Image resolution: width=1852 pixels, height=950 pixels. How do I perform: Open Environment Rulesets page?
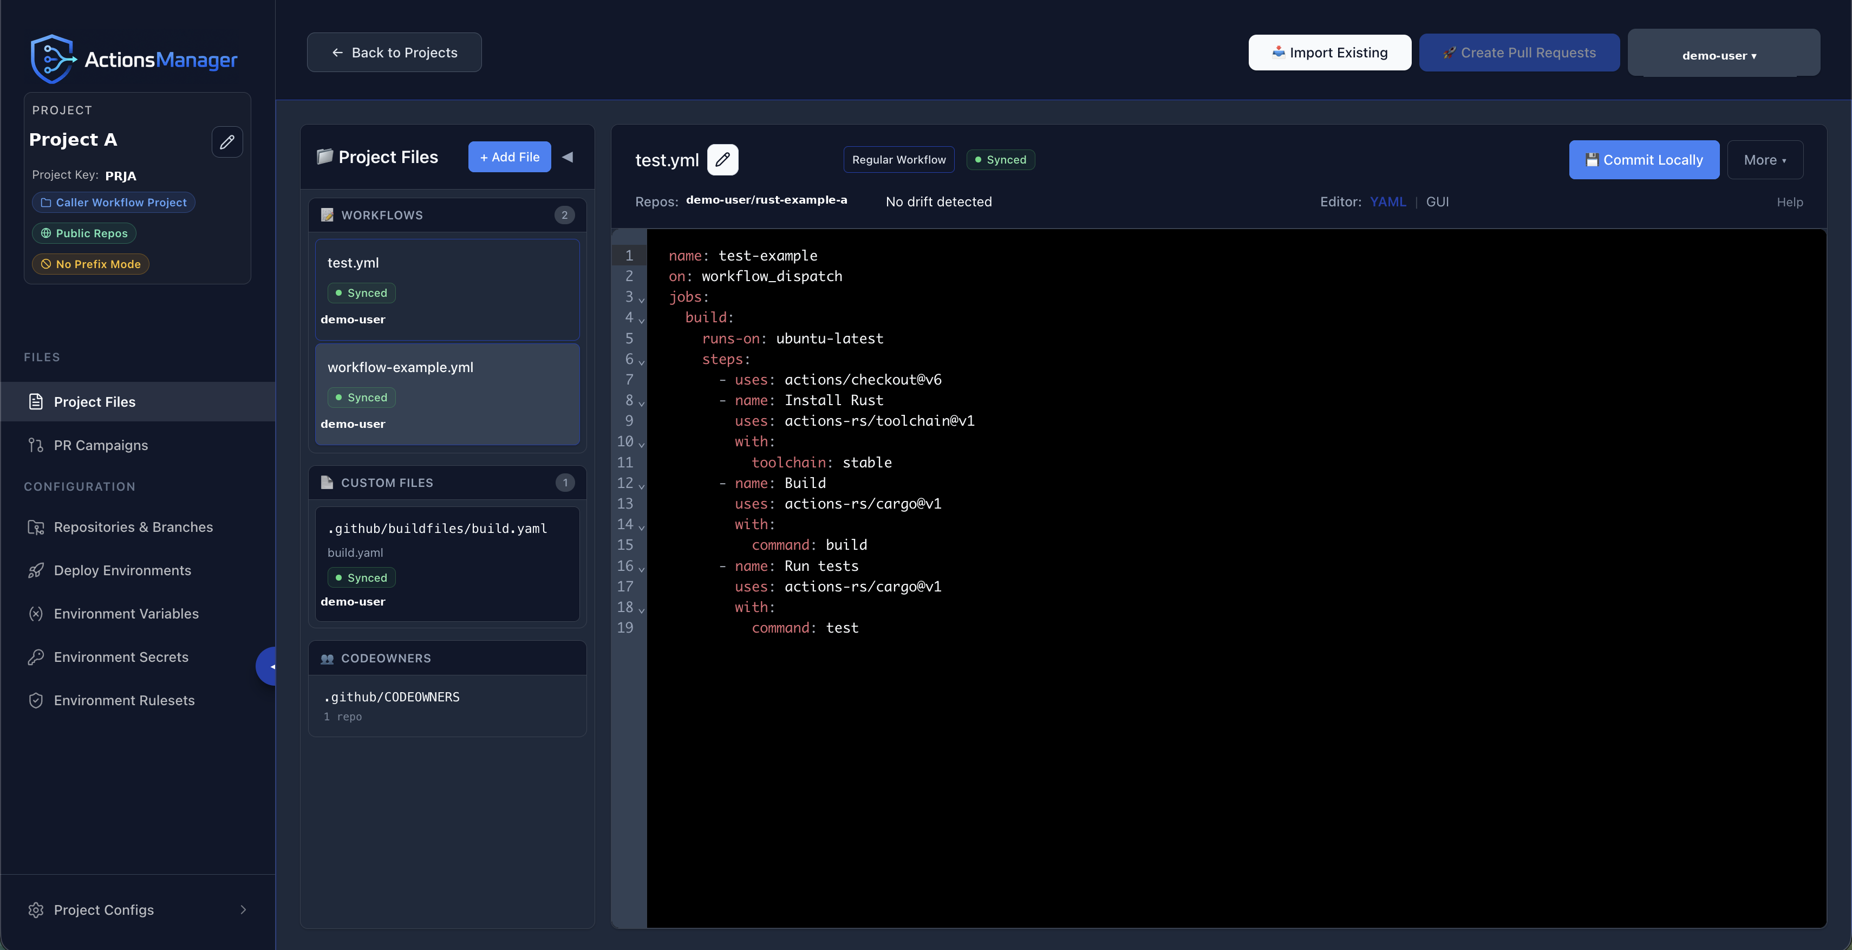tap(138, 700)
